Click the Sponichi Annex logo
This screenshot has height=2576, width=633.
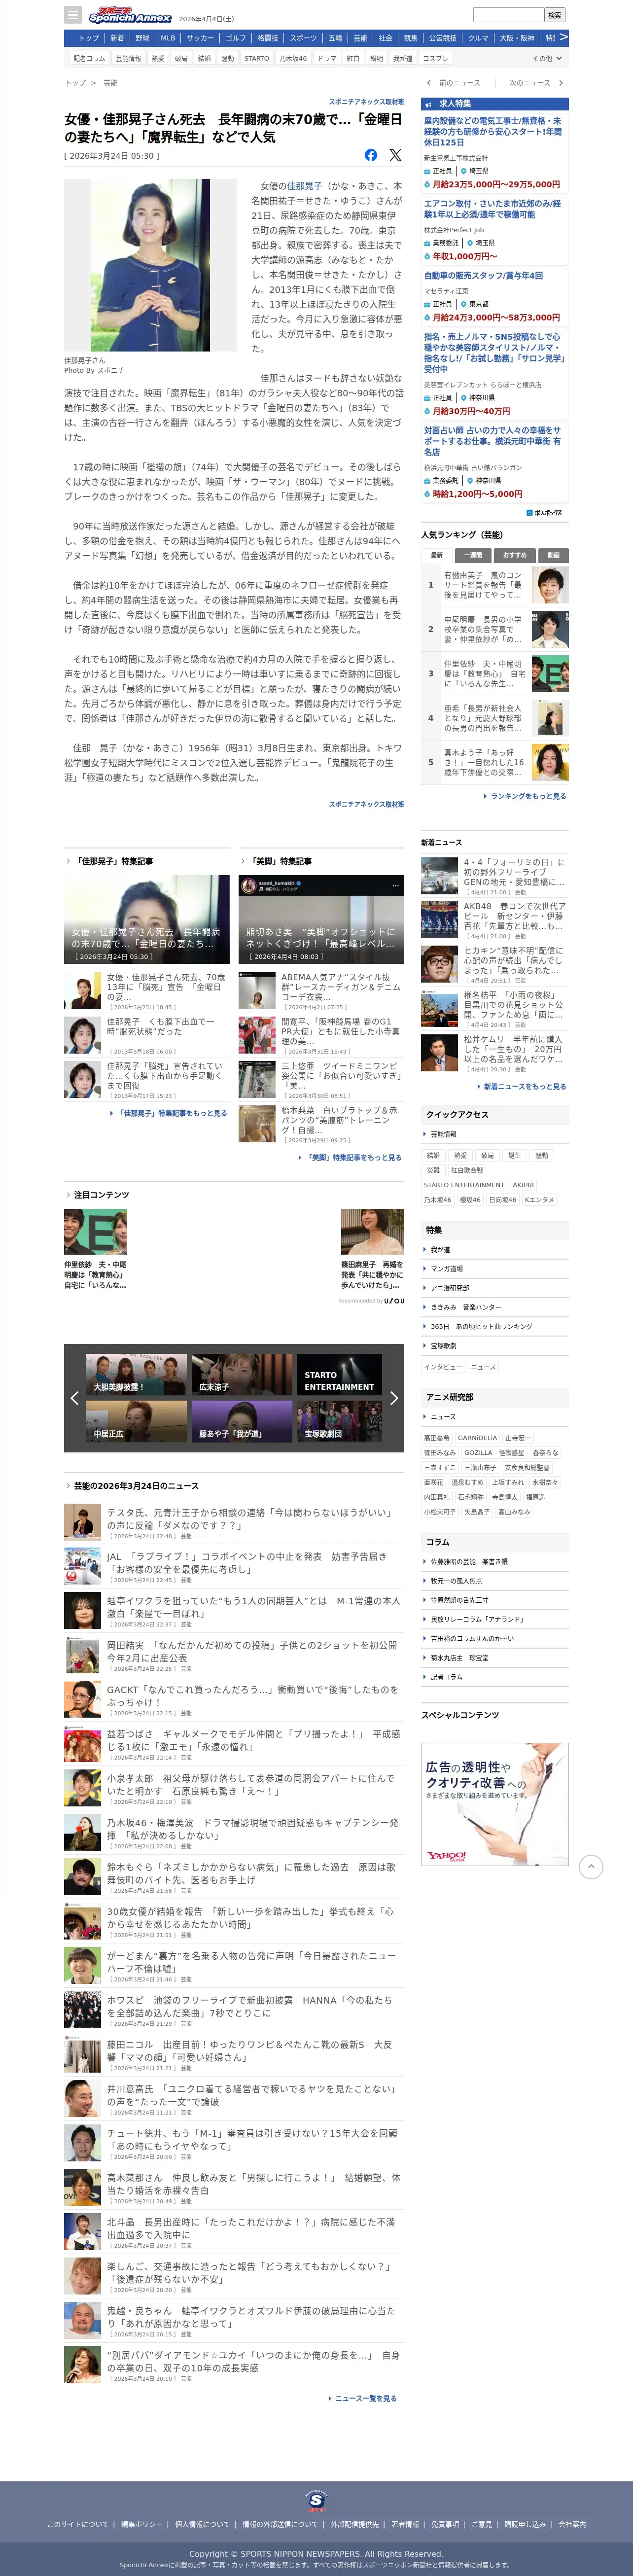[x=130, y=16]
